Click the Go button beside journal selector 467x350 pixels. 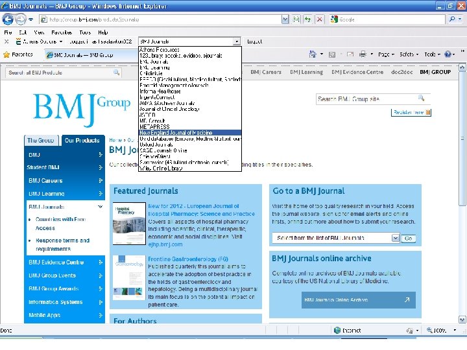coord(409,238)
